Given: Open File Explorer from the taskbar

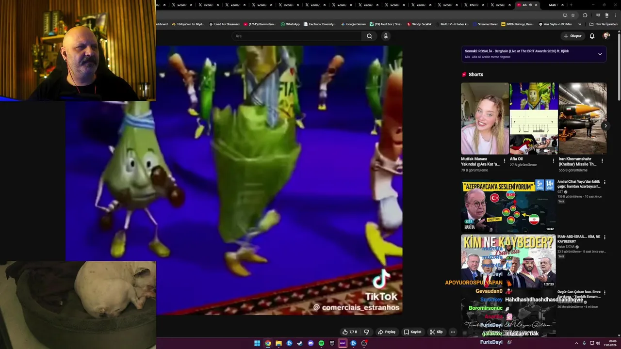Looking at the screenshot, I should [x=278, y=343].
